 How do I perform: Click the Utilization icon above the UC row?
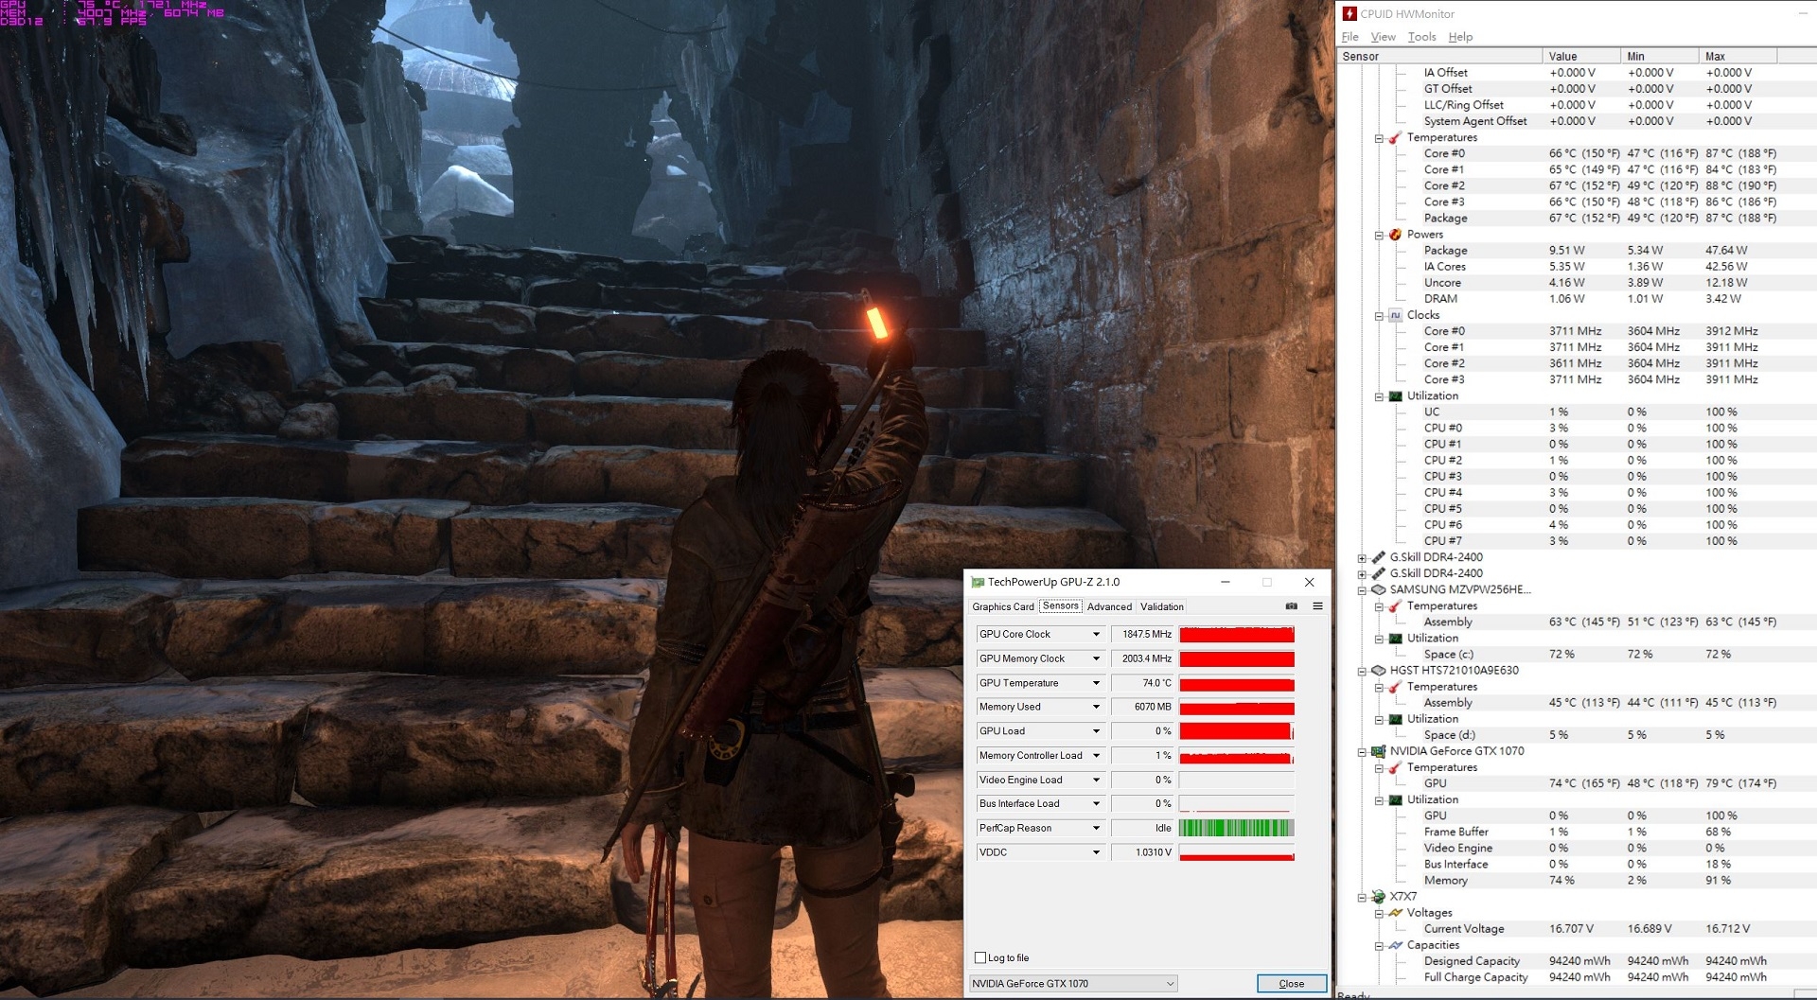coord(1394,396)
